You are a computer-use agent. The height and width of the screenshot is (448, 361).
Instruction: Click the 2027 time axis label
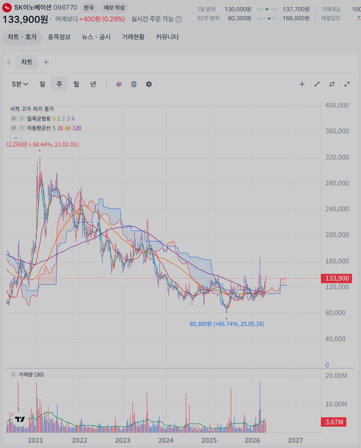[295, 440]
